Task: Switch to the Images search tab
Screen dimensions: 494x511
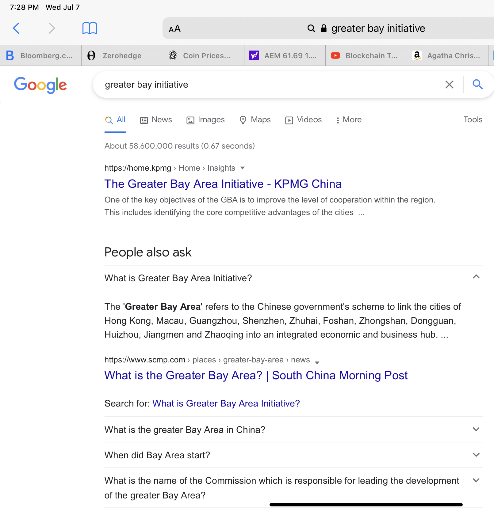Action: (x=205, y=120)
